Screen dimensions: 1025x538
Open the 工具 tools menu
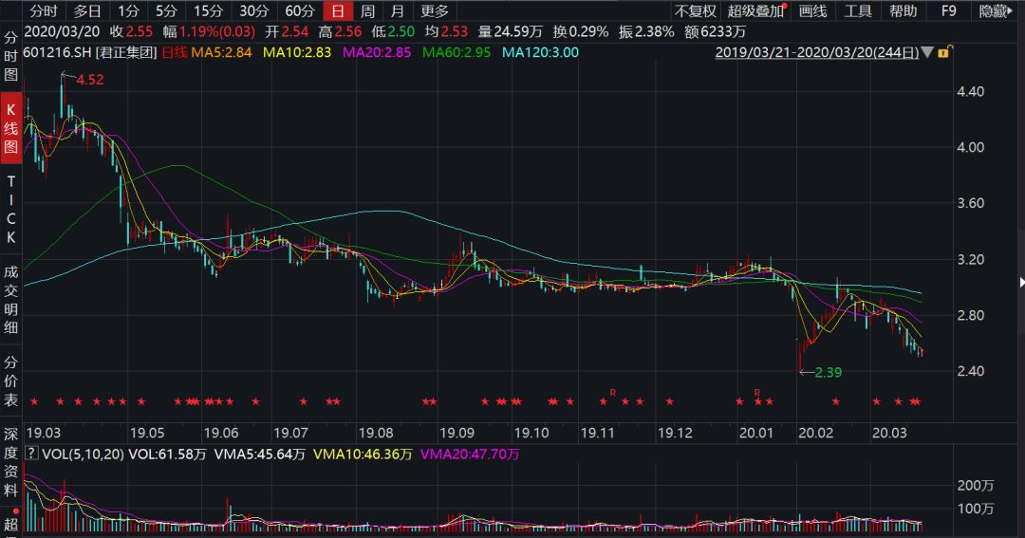(858, 11)
